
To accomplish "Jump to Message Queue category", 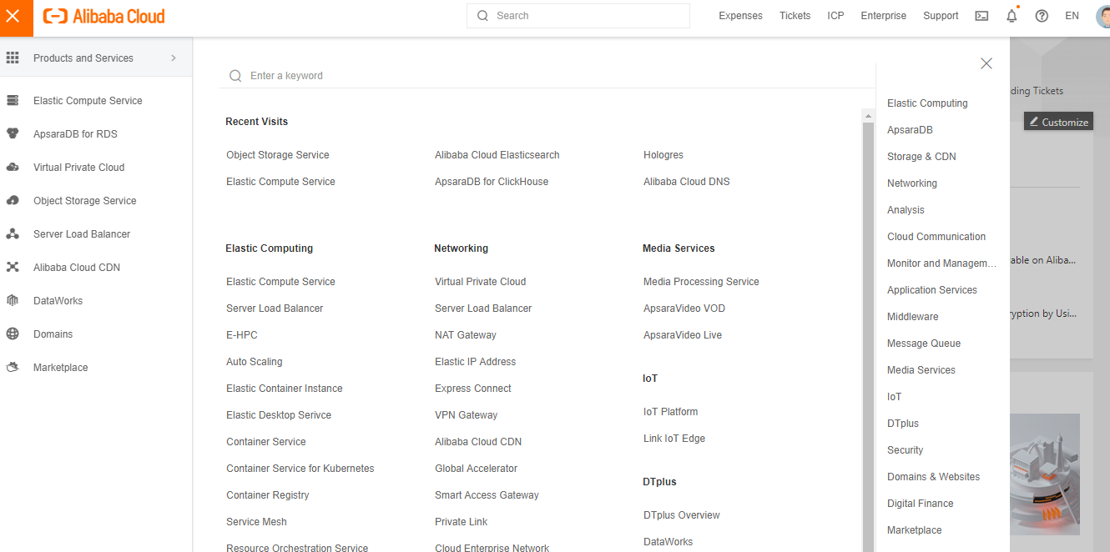I will pos(924,344).
